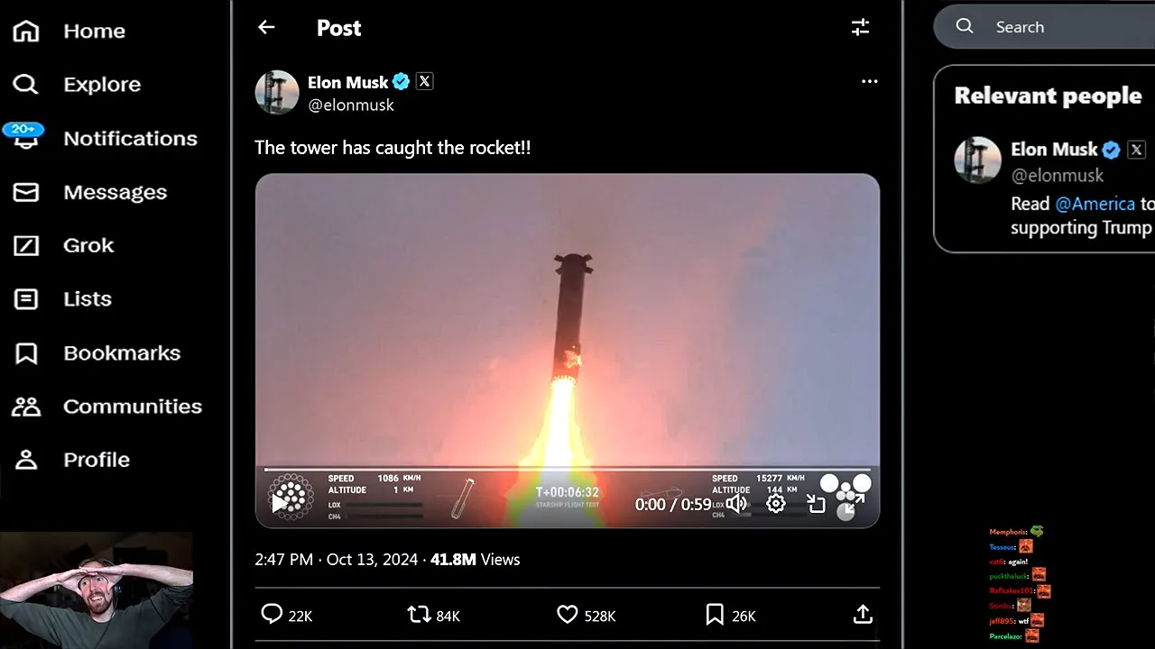
Task: Open the video settings gear
Action: (x=776, y=504)
